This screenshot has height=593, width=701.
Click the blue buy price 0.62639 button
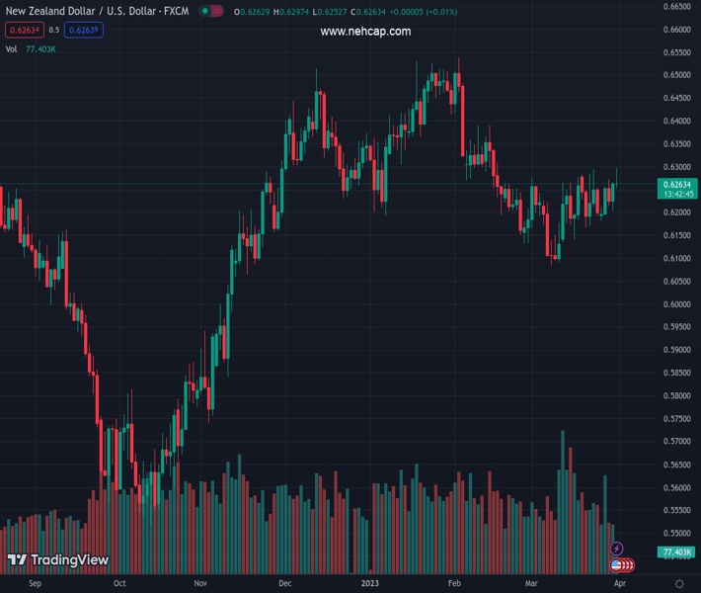point(83,30)
